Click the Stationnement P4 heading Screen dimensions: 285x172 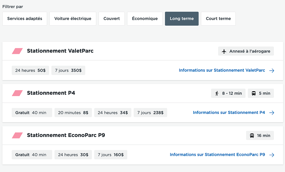click(x=51, y=93)
